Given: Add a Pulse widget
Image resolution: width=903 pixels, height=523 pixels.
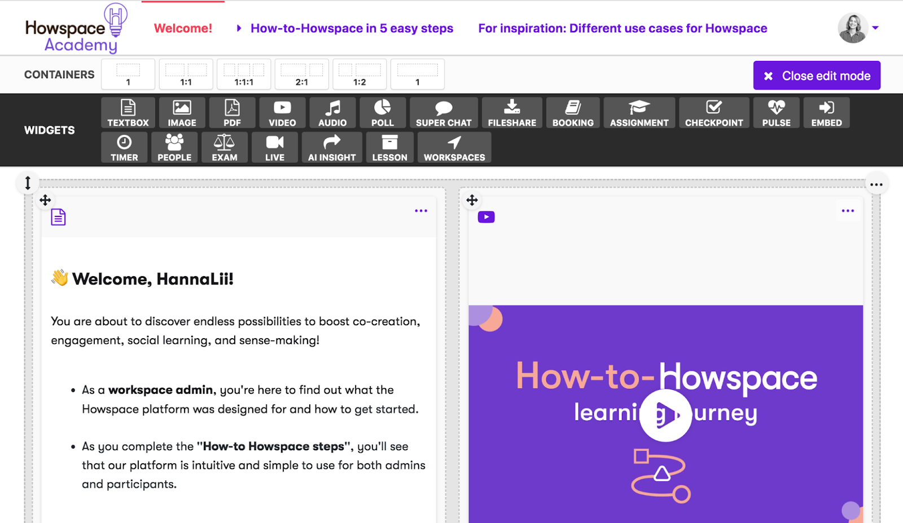Looking at the screenshot, I should [x=777, y=113].
